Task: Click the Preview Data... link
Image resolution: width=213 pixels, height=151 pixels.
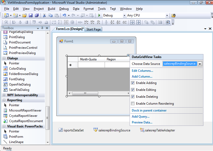Action: [142, 122]
